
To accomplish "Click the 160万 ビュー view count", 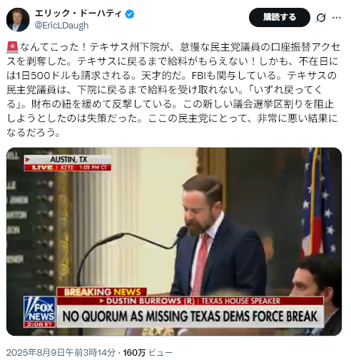I will click(148, 353).
